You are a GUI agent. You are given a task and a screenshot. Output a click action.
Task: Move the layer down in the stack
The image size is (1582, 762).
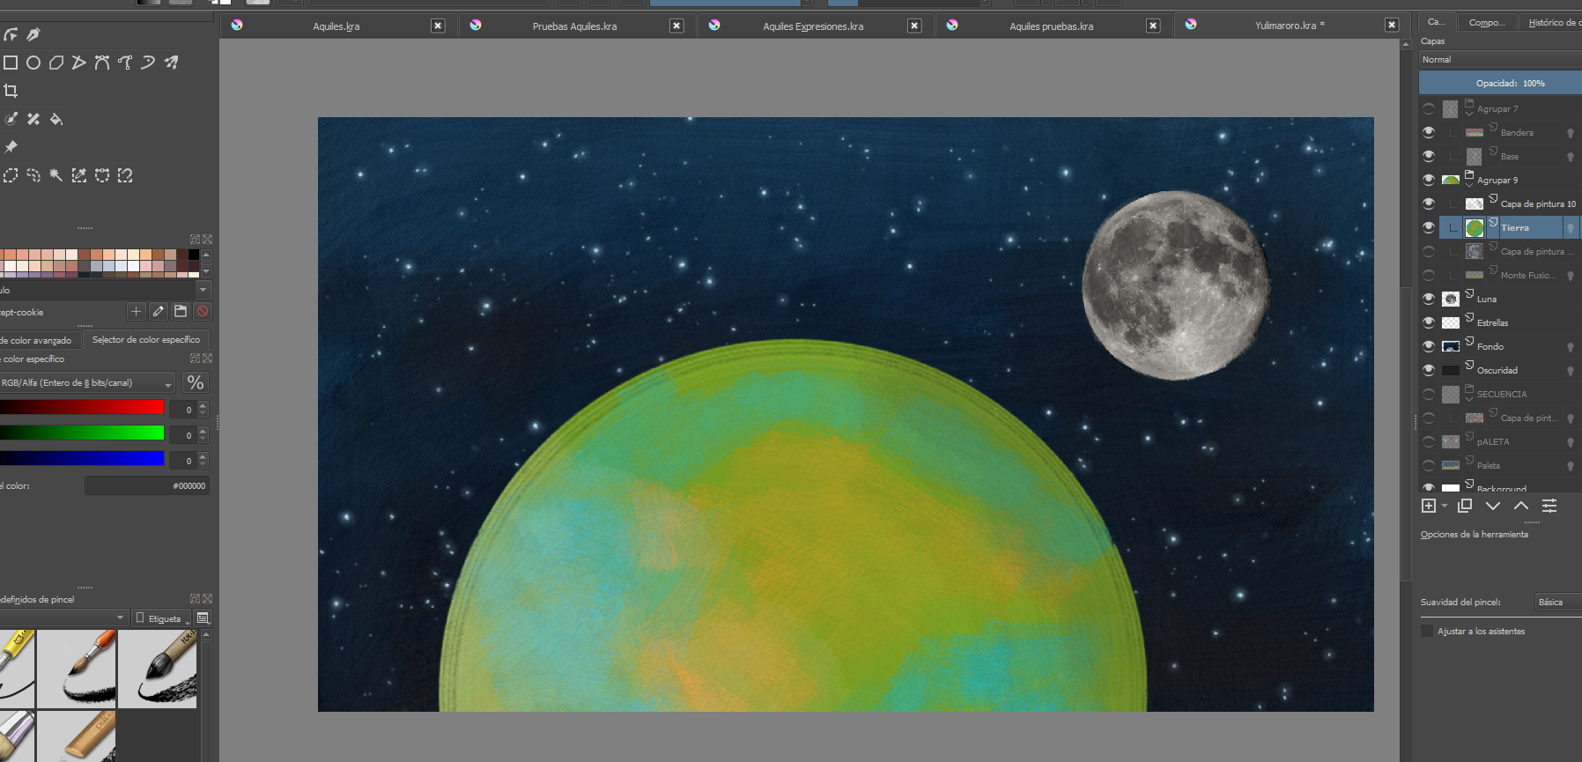pyautogui.click(x=1493, y=506)
